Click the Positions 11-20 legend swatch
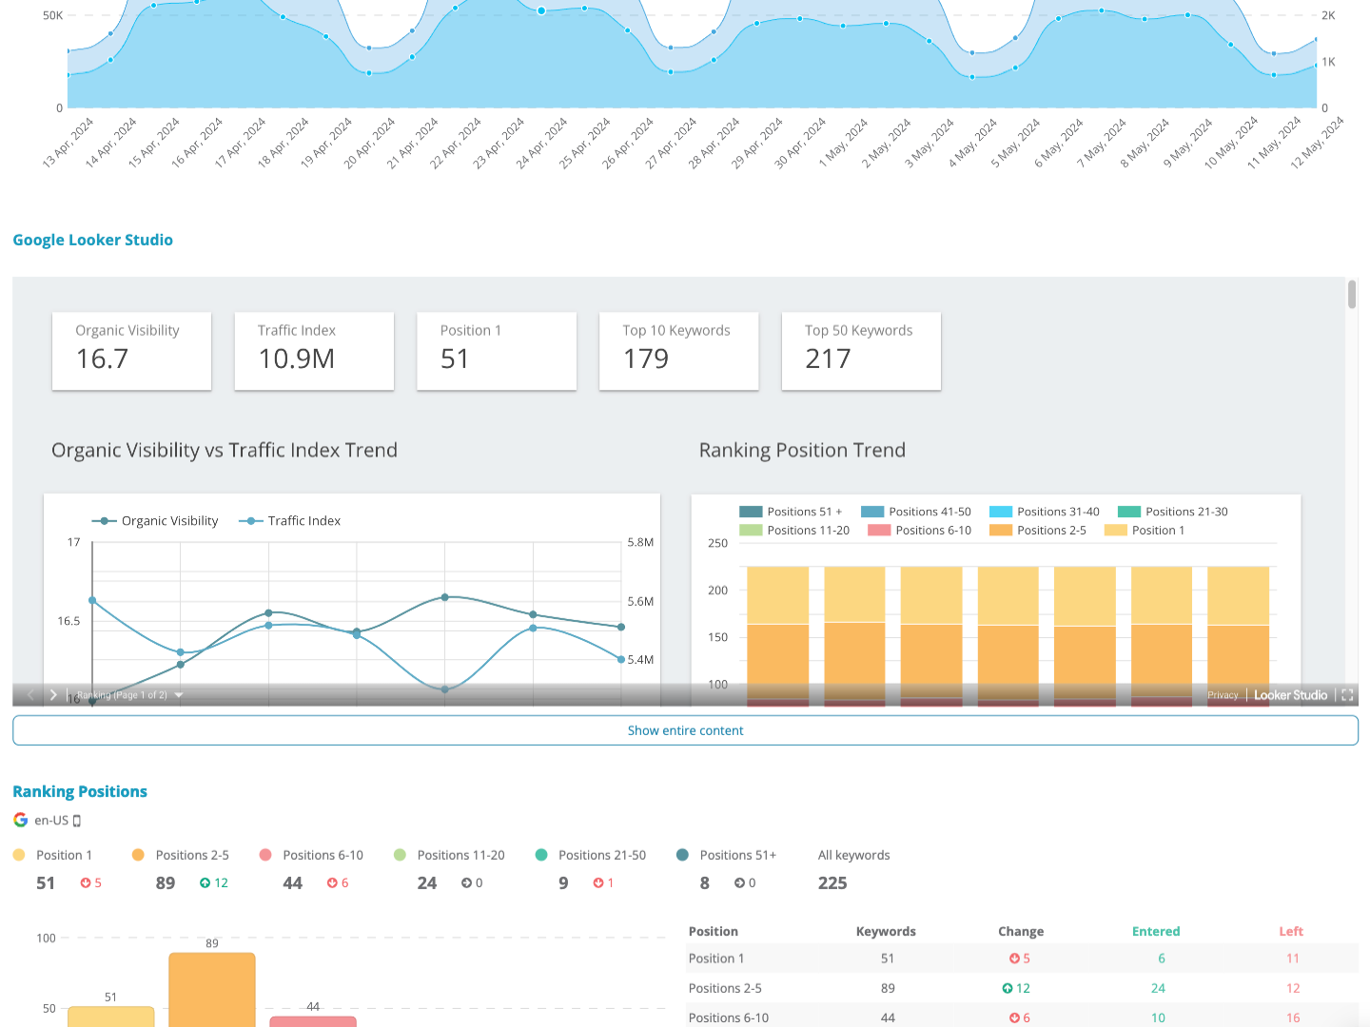Viewport: 1370px width, 1027px height. pyautogui.click(x=751, y=531)
